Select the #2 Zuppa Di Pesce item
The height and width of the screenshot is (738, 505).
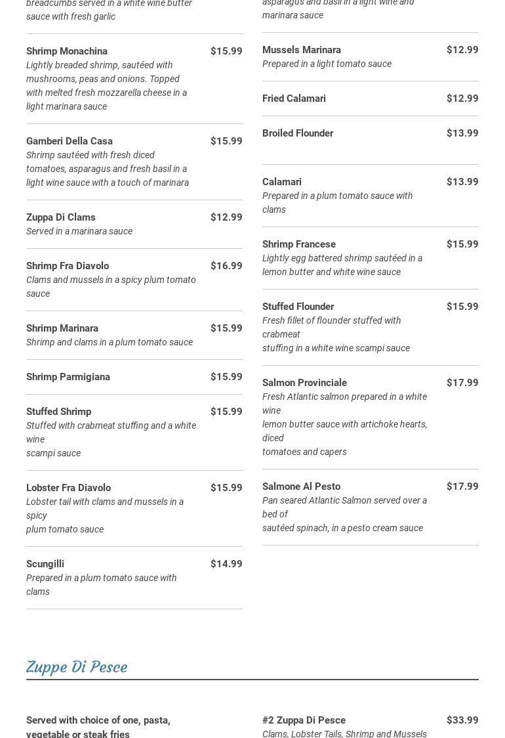pos(304,720)
